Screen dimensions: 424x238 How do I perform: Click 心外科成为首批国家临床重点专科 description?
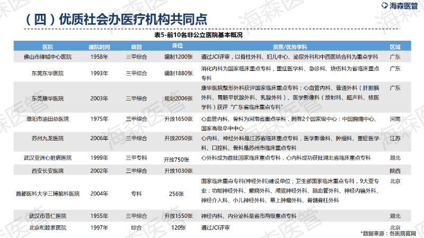coord(286,158)
